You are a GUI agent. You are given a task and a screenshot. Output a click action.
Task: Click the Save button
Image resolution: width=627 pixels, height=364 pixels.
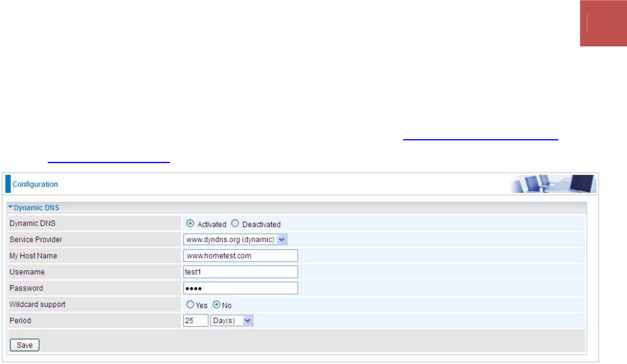pos(25,345)
